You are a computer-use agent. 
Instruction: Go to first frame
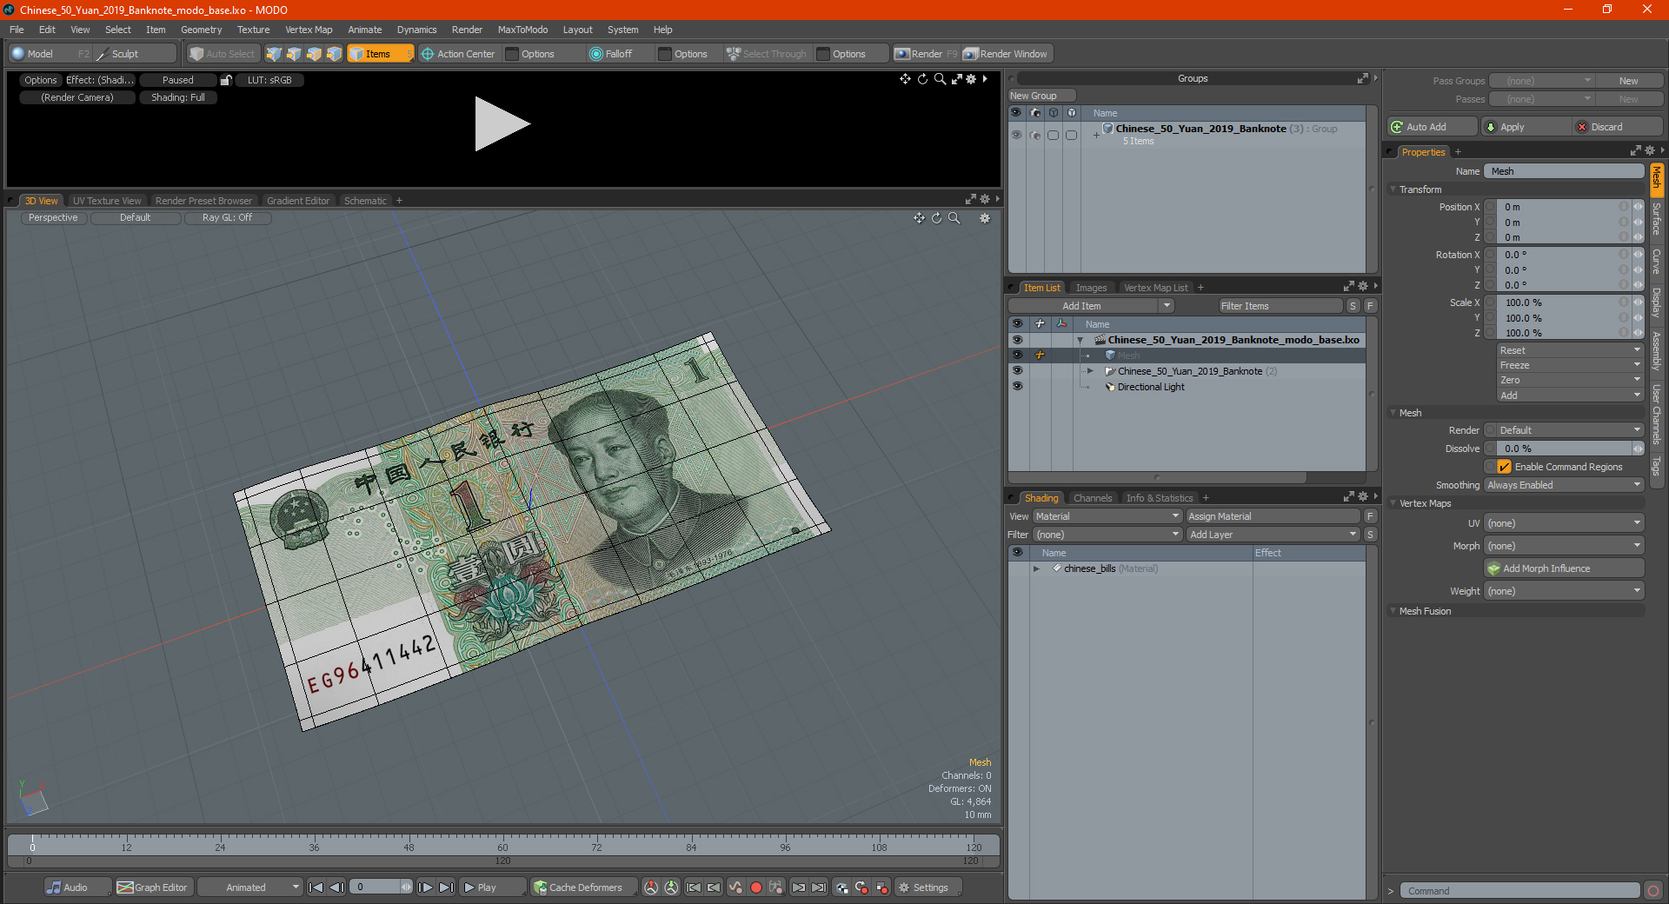coord(316,887)
